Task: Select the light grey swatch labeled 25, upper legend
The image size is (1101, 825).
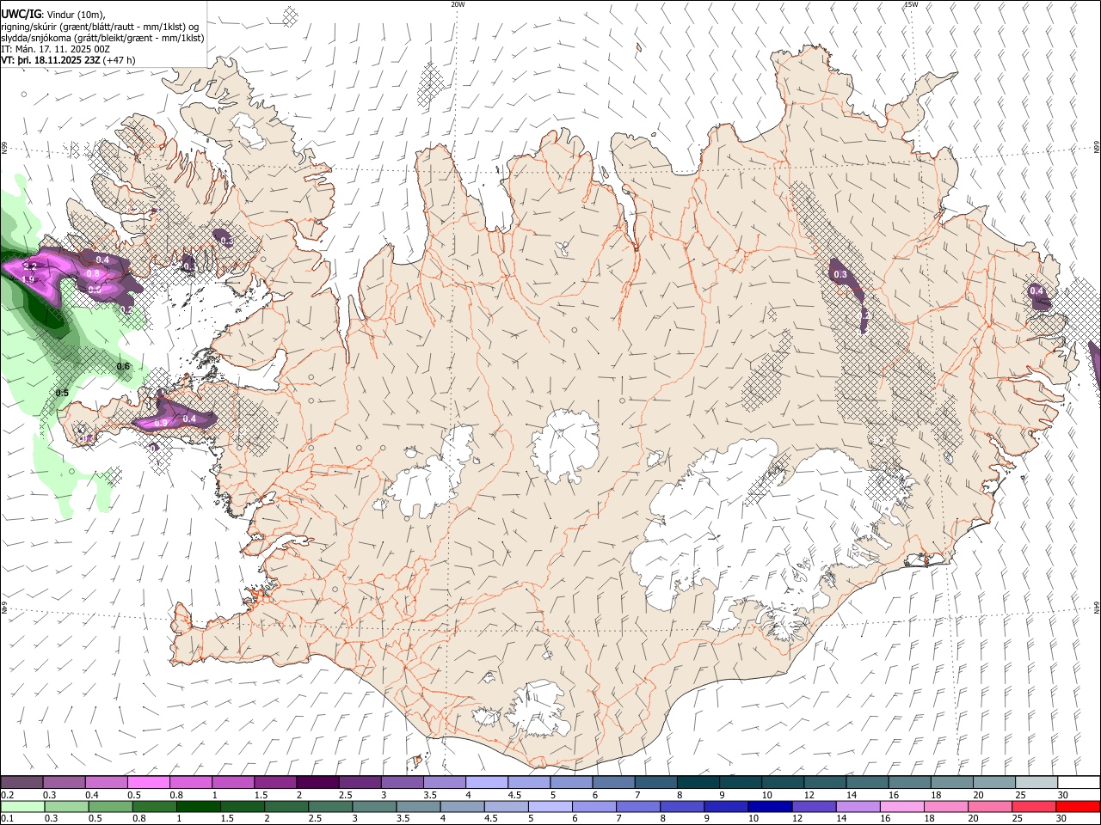Action: coord(1036,783)
